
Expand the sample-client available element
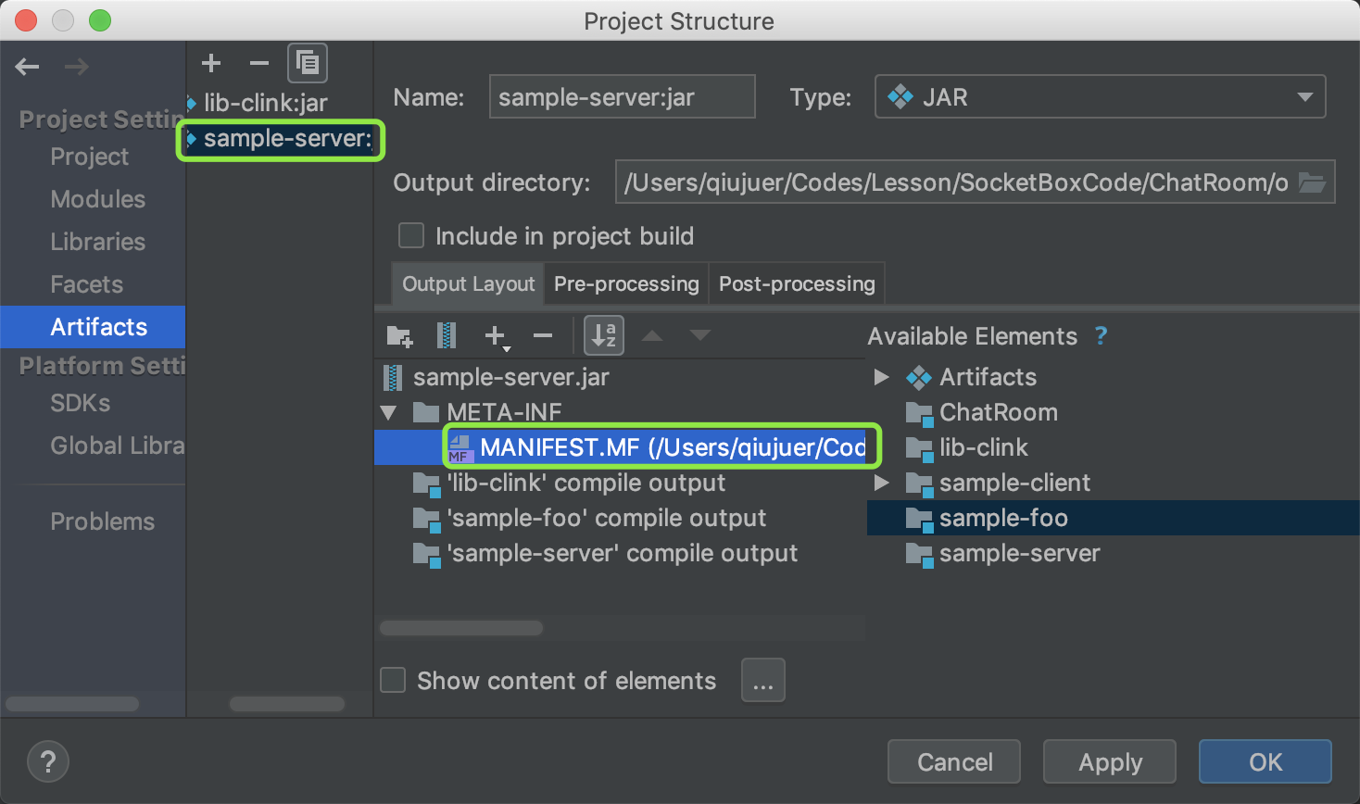coord(882,483)
